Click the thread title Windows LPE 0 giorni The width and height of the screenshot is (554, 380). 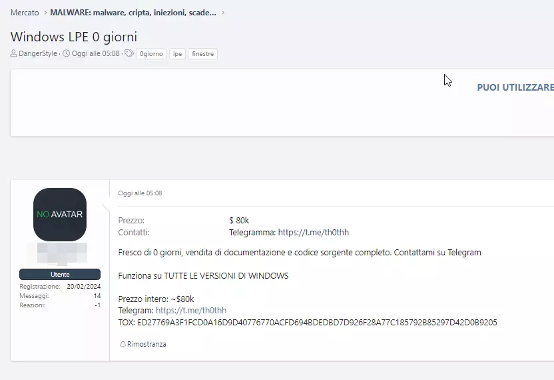click(73, 37)
